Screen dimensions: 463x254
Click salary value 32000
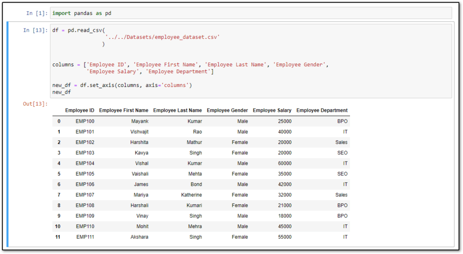(x=285, y=195)
